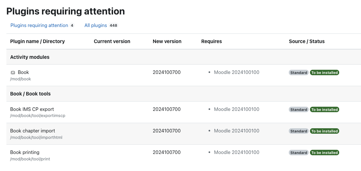Click To be installed badge for Book
The height and width of the screenshot is (171, 361).
[324, 73]
